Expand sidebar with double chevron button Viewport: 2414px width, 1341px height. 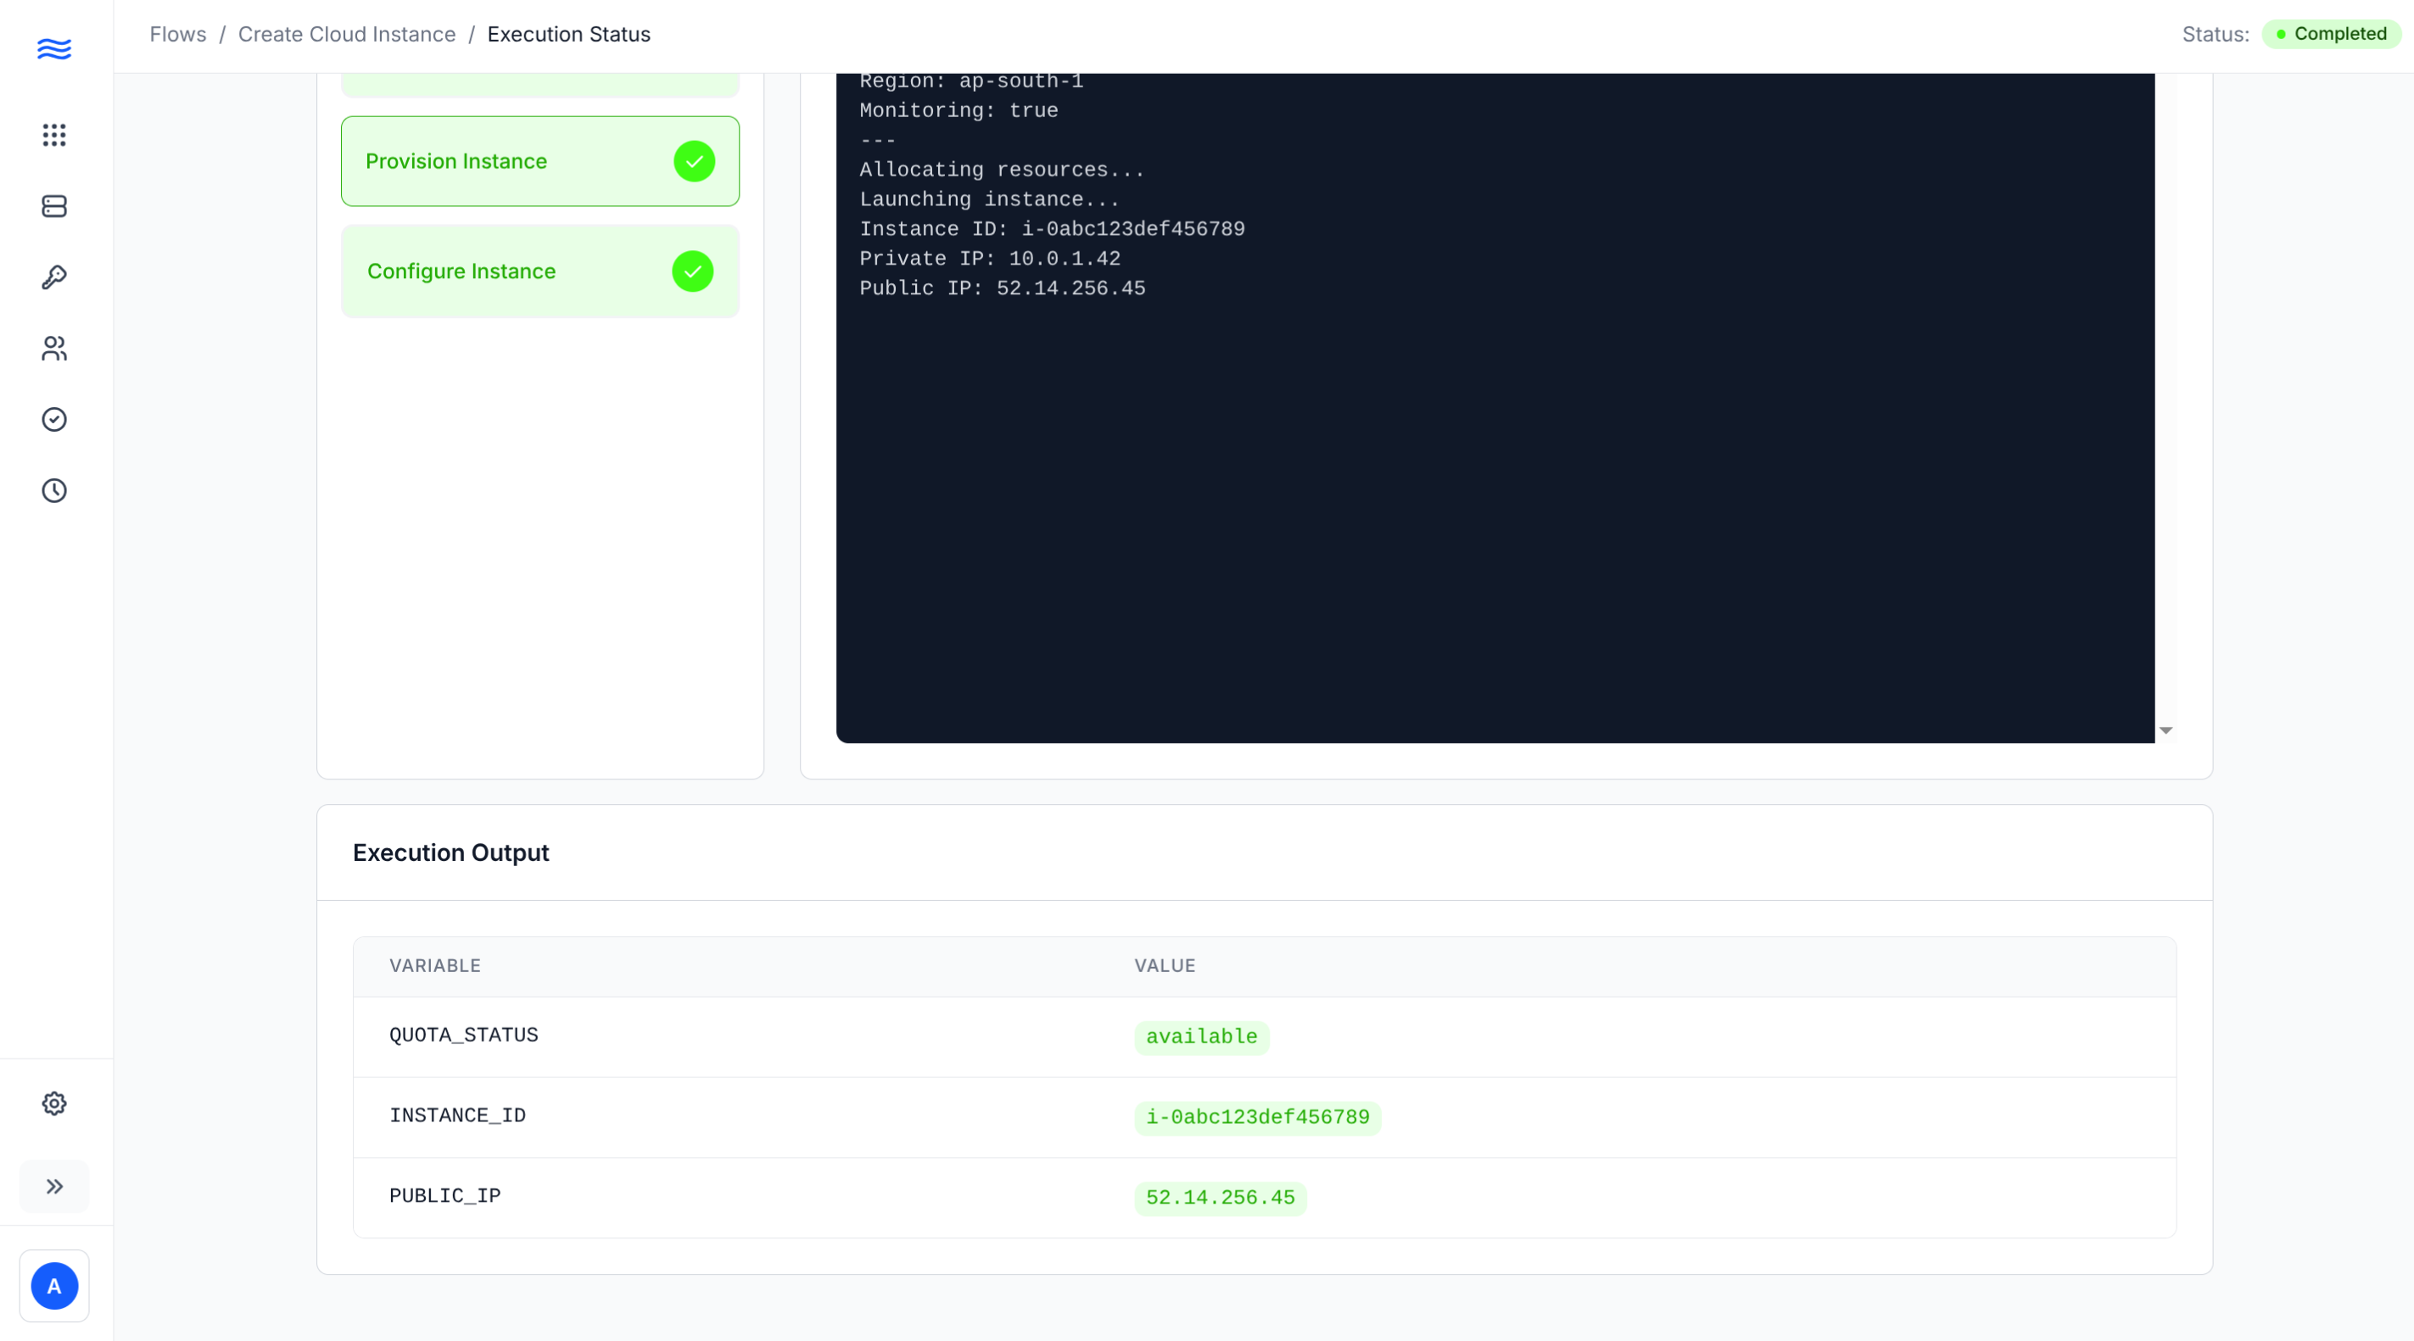(54, 1187)
